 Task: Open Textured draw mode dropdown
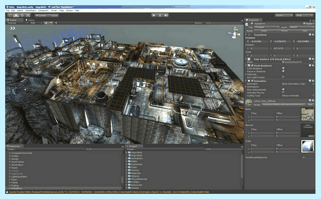tap(18, 23)
